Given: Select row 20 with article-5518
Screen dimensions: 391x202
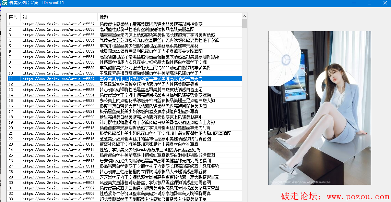Looking at the screenshot, I should point(58,128).
